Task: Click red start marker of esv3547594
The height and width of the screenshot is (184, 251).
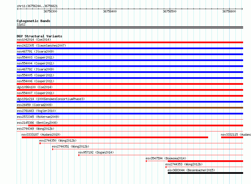Action: 146,161
